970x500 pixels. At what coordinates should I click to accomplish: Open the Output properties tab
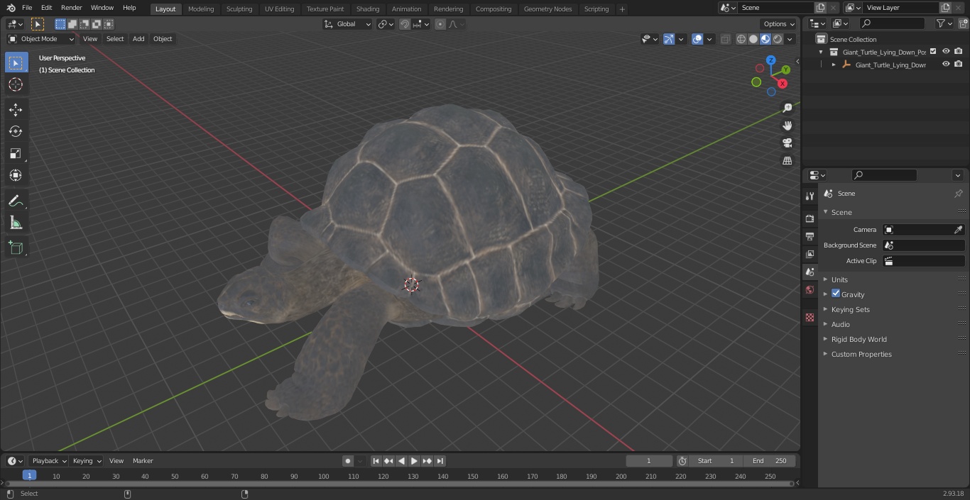pyautogui.click(x=810, y=236)
